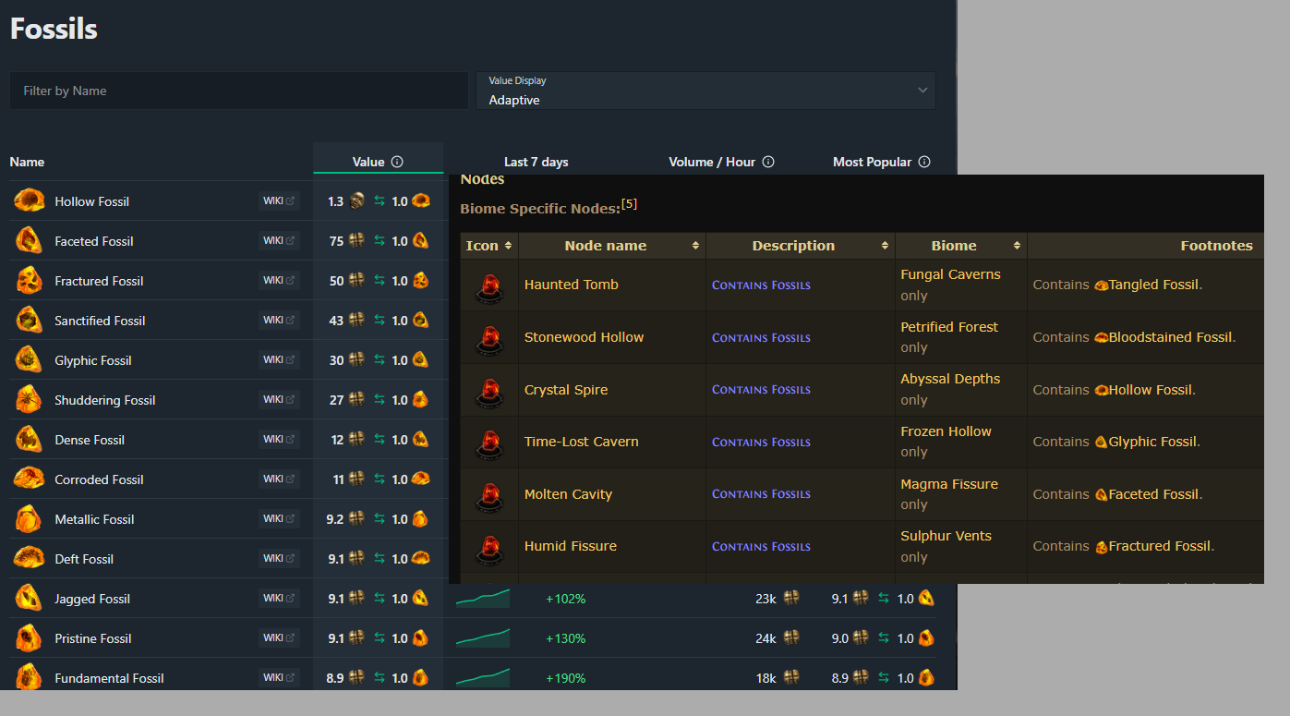
Task: Click the Deft Fossil name in the list
Action: click(84, 559)
